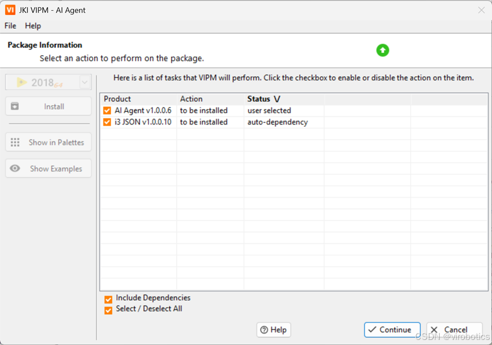Image resolution: width=492 pixels, height=345 pixels.
Task: Sort by the Action column header
Action: coord(210,99)
